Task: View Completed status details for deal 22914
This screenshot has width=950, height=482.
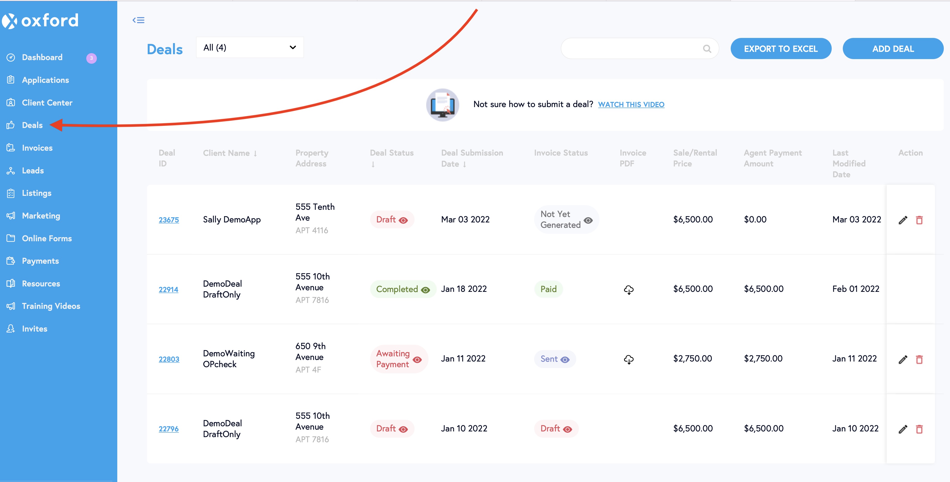Action: 425,290
